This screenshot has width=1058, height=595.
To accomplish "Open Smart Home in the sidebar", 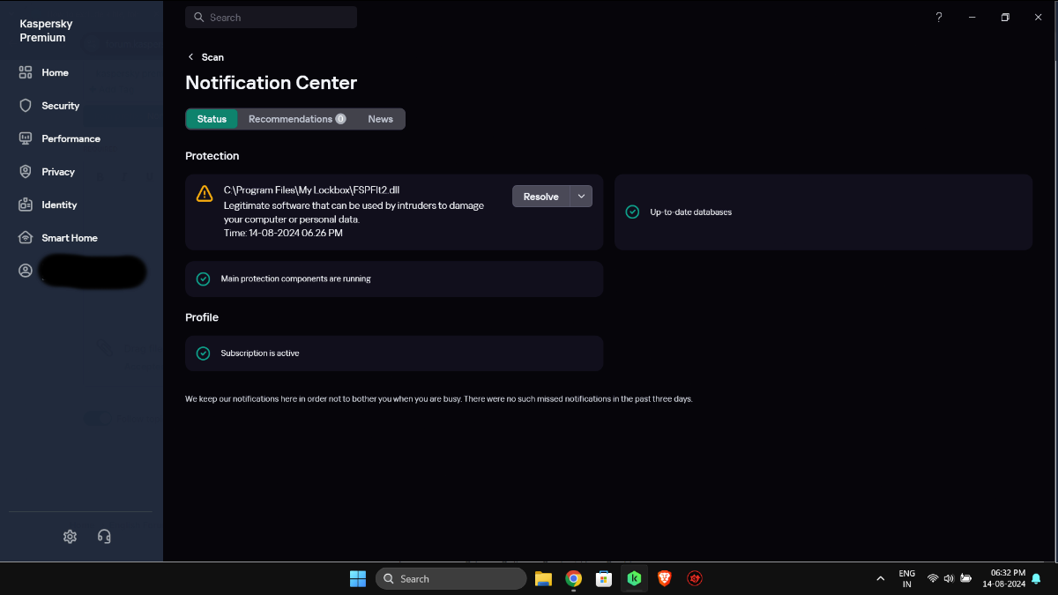I will [x=69, y=238].
